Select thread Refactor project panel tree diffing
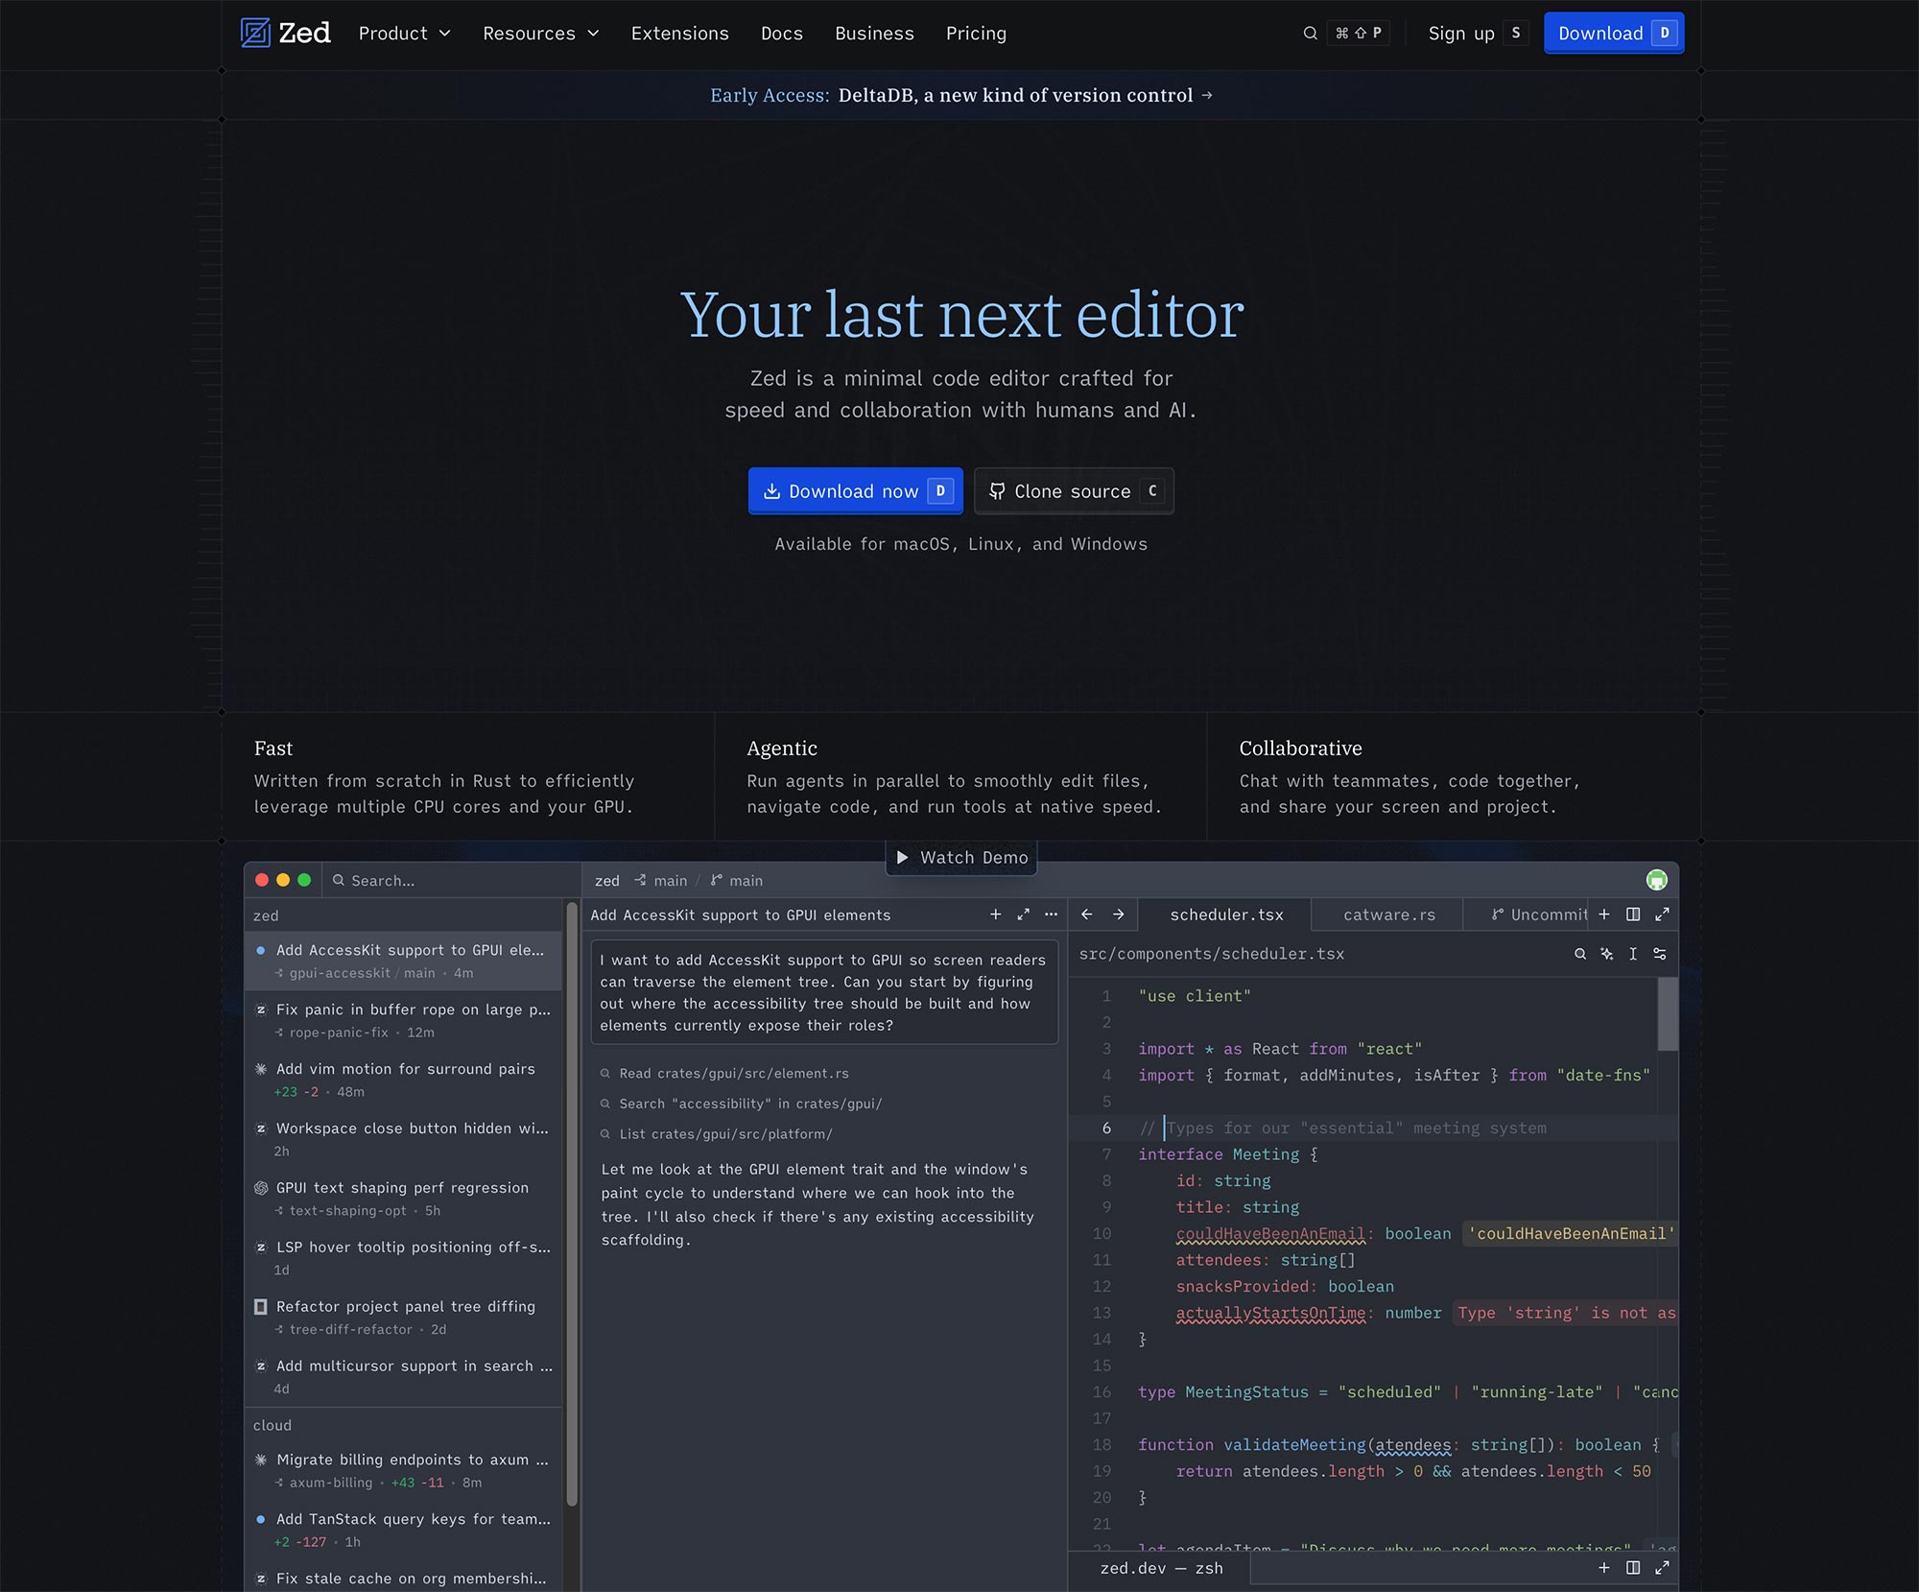This screenshot has height=1592, width=1919. pos(403,1318)
